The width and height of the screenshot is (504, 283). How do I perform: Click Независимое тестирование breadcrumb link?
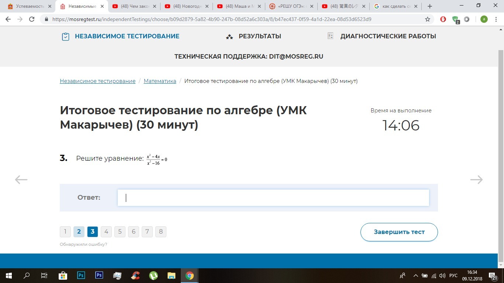[98, 81]
